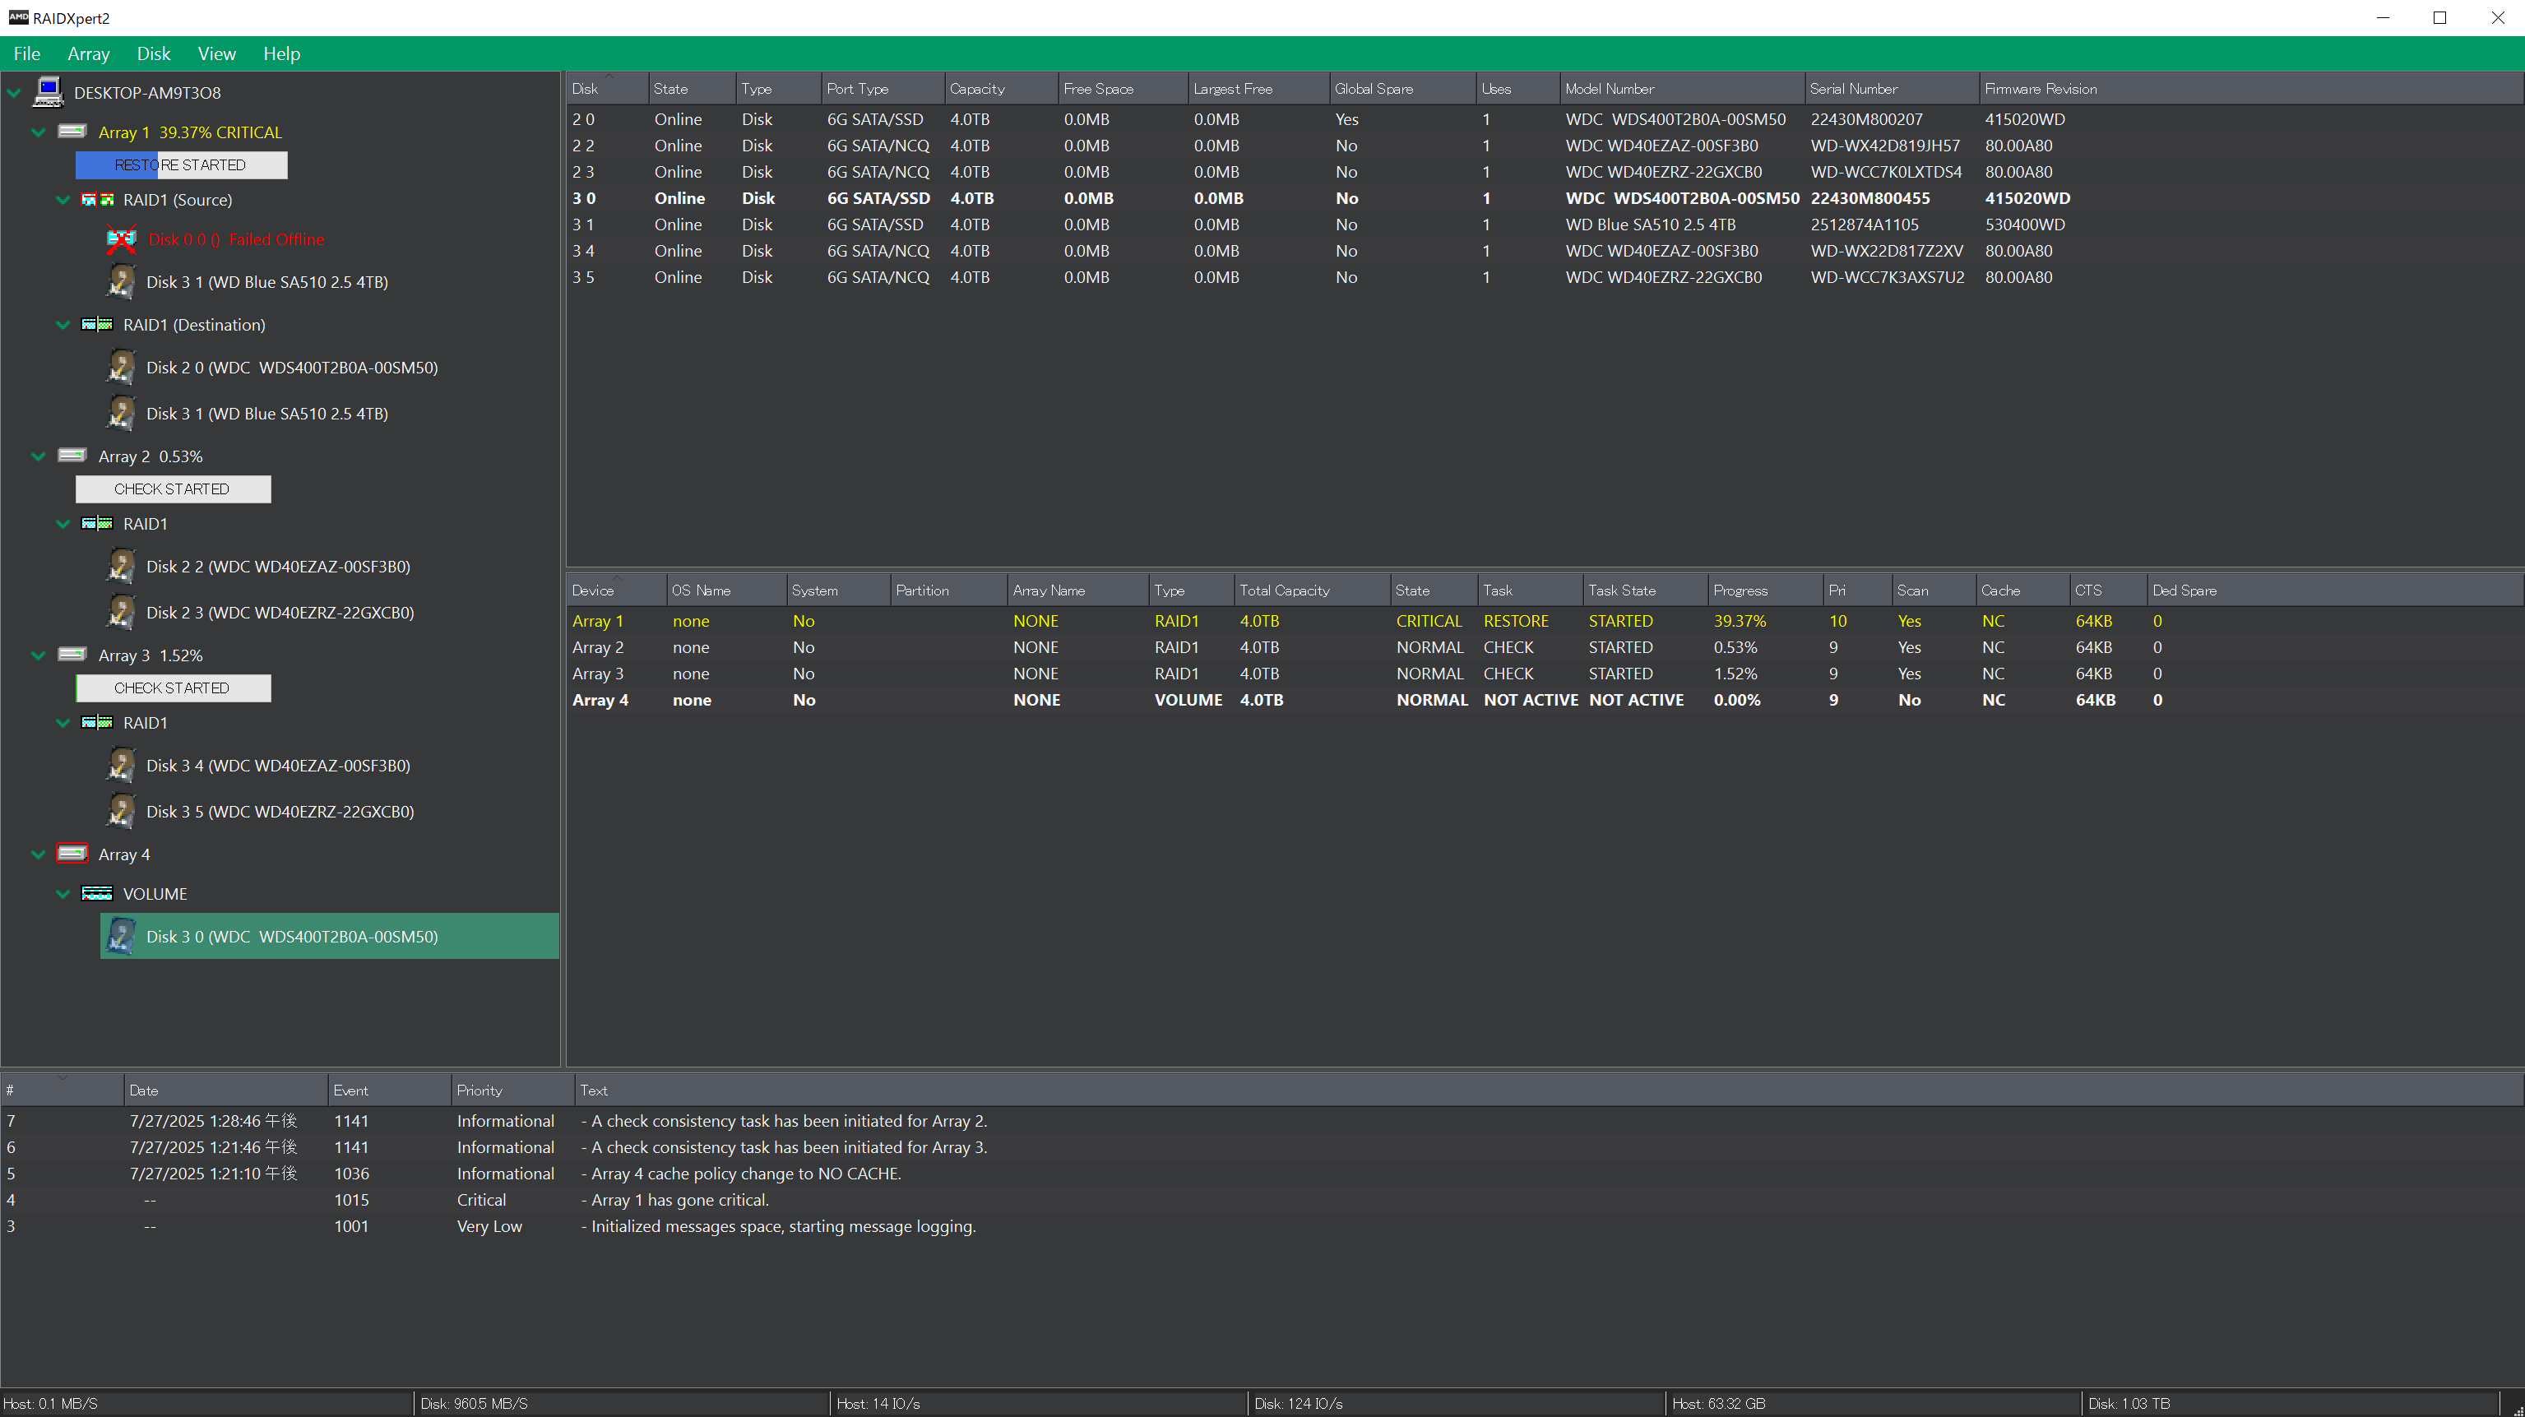Click the DESKTOP-AM9T3O8 computer icon
Image resolution: width=2525 pixels, height=1417 pixels.
[48, 92]
